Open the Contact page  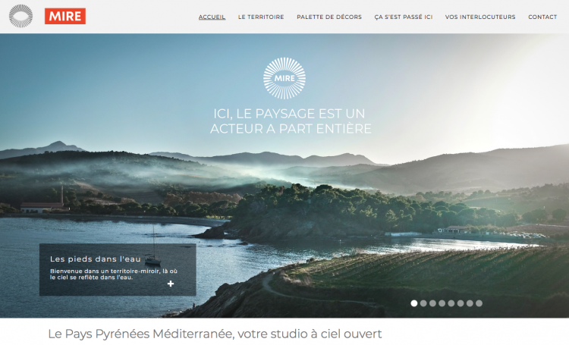coord(542,17)
